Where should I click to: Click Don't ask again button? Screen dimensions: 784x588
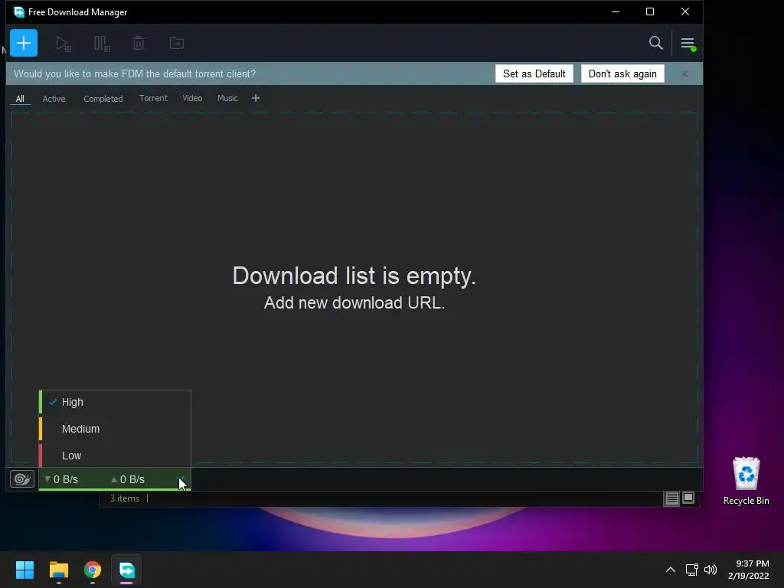pos(622,74)
